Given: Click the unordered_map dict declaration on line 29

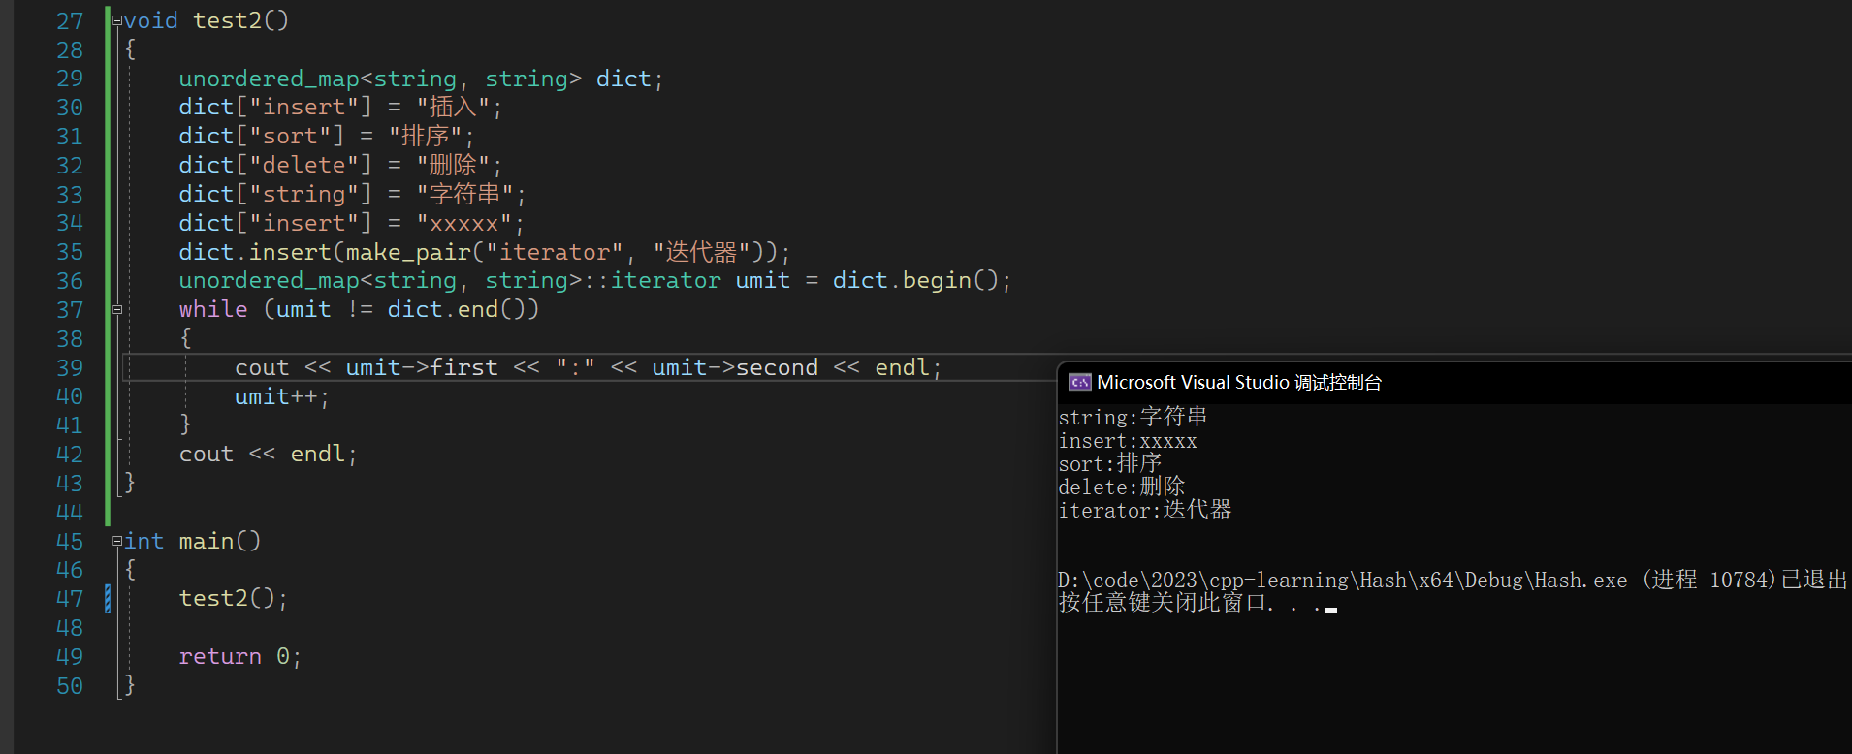Looking at the screenshot, I should coord(421,79).
